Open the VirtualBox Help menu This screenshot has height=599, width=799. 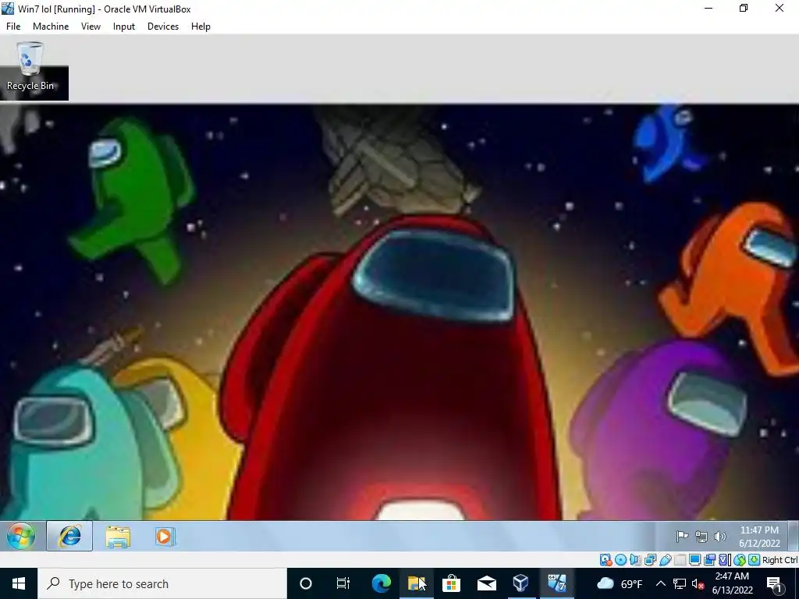(201, 27)
